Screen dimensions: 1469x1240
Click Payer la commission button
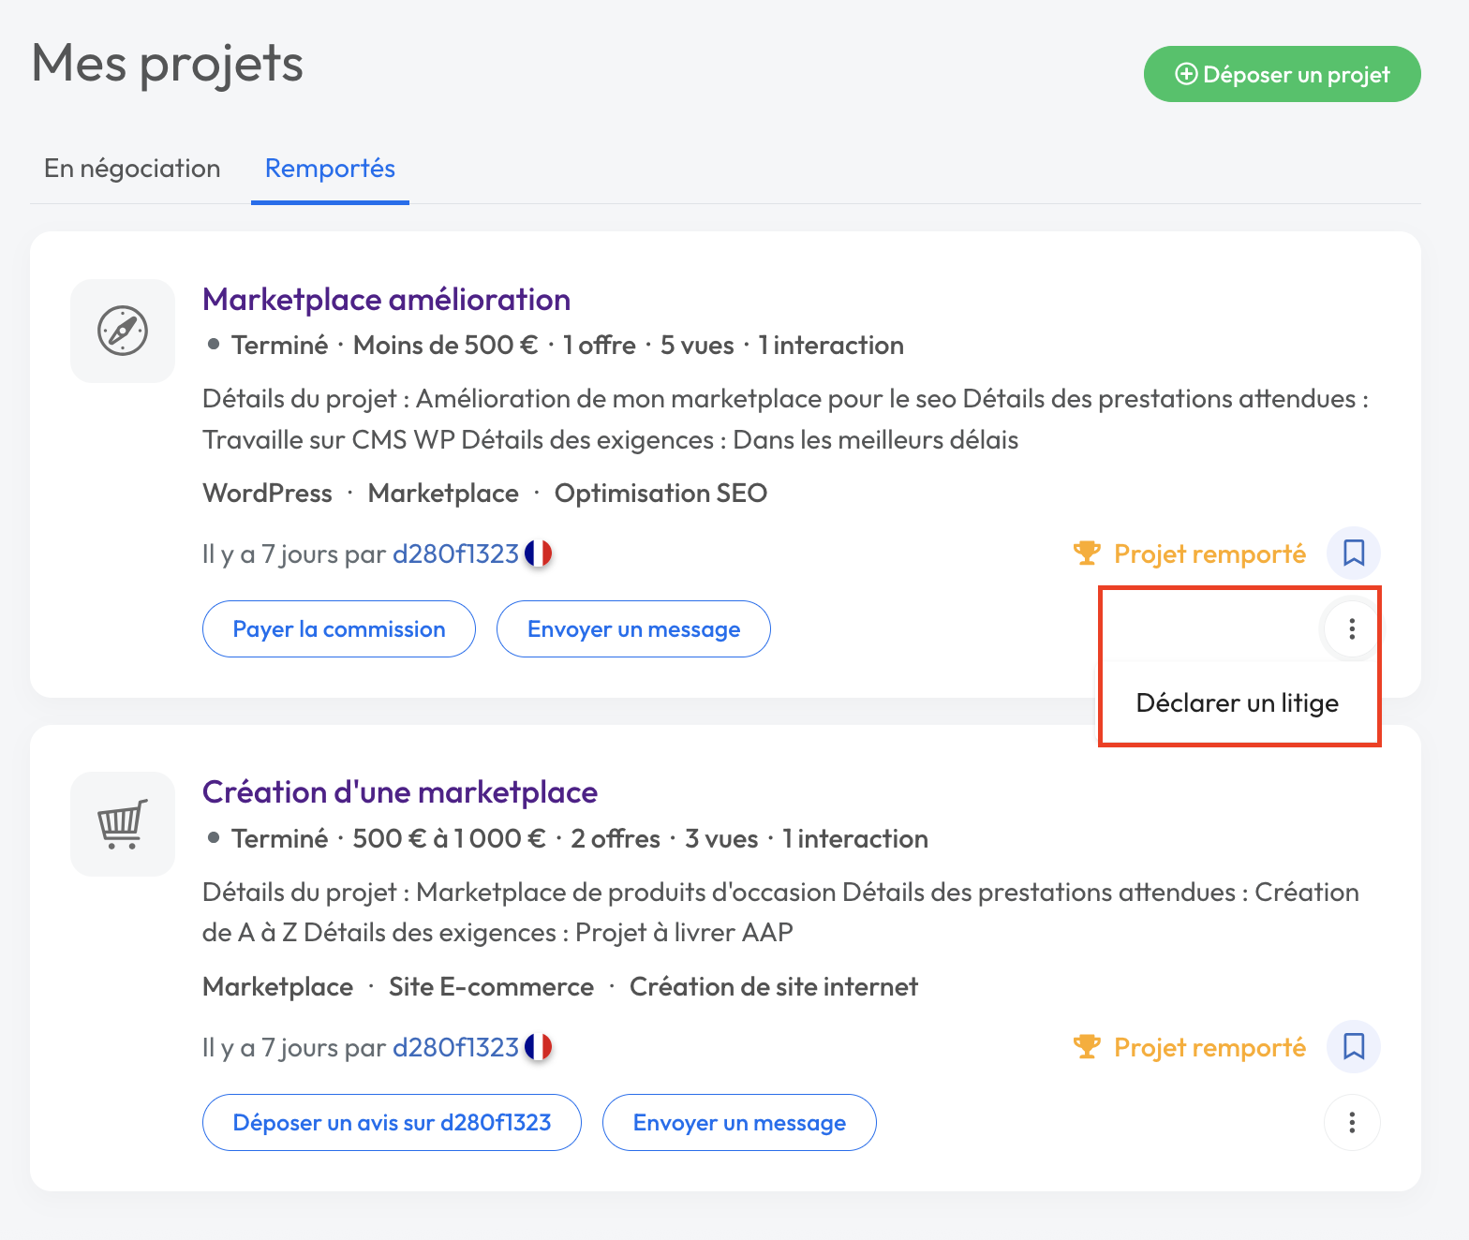click(x=338, y=629)
